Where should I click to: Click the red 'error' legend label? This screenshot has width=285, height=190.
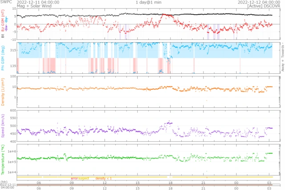[x=74, y=178]
